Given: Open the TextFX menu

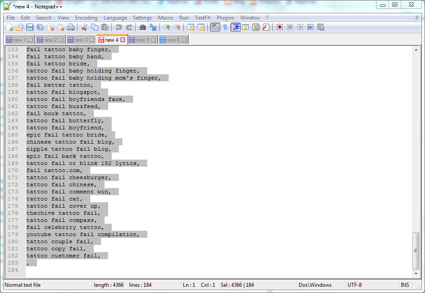Looking at the screenshot, I should pyautogui.click(x=203, y=18).
